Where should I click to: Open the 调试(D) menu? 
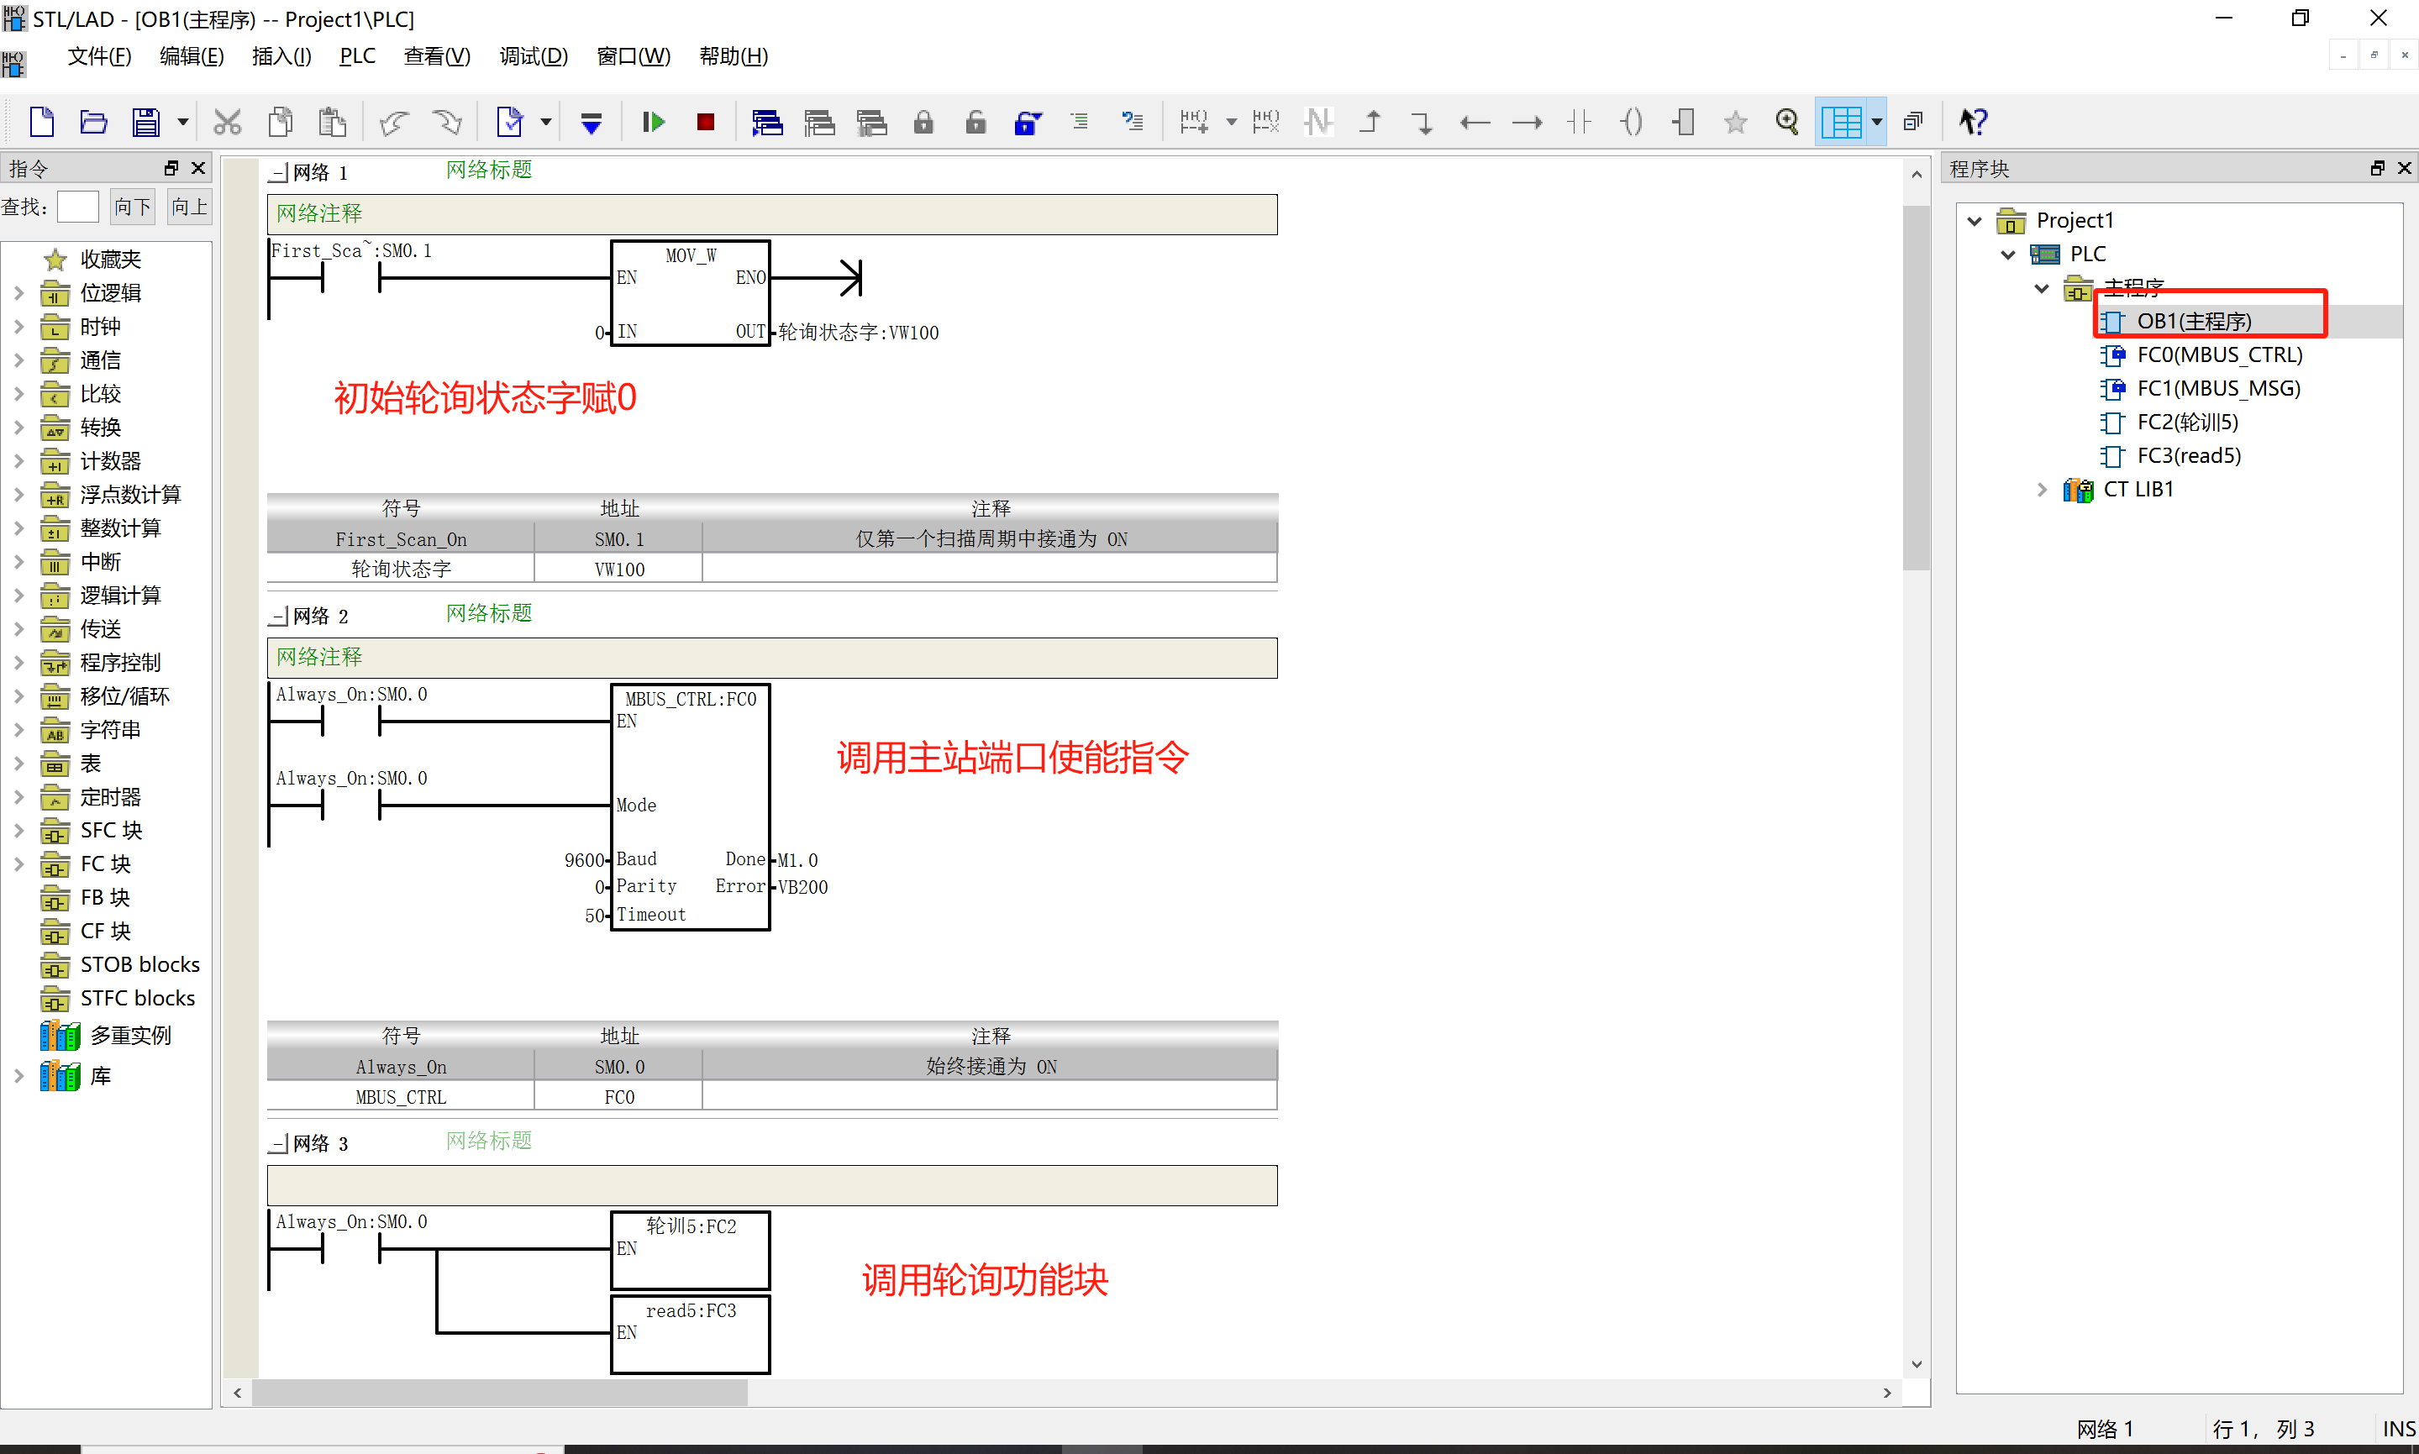[x=533, y=55]
